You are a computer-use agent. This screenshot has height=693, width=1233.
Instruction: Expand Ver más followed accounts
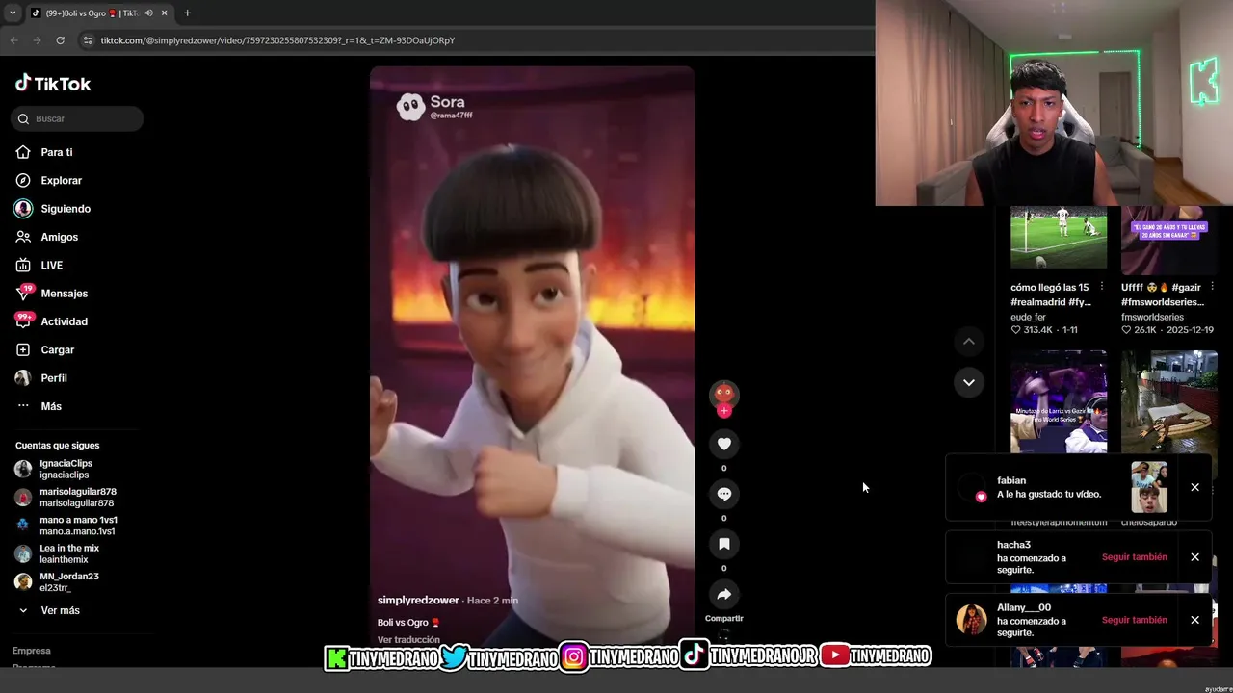tap(60, 610)
